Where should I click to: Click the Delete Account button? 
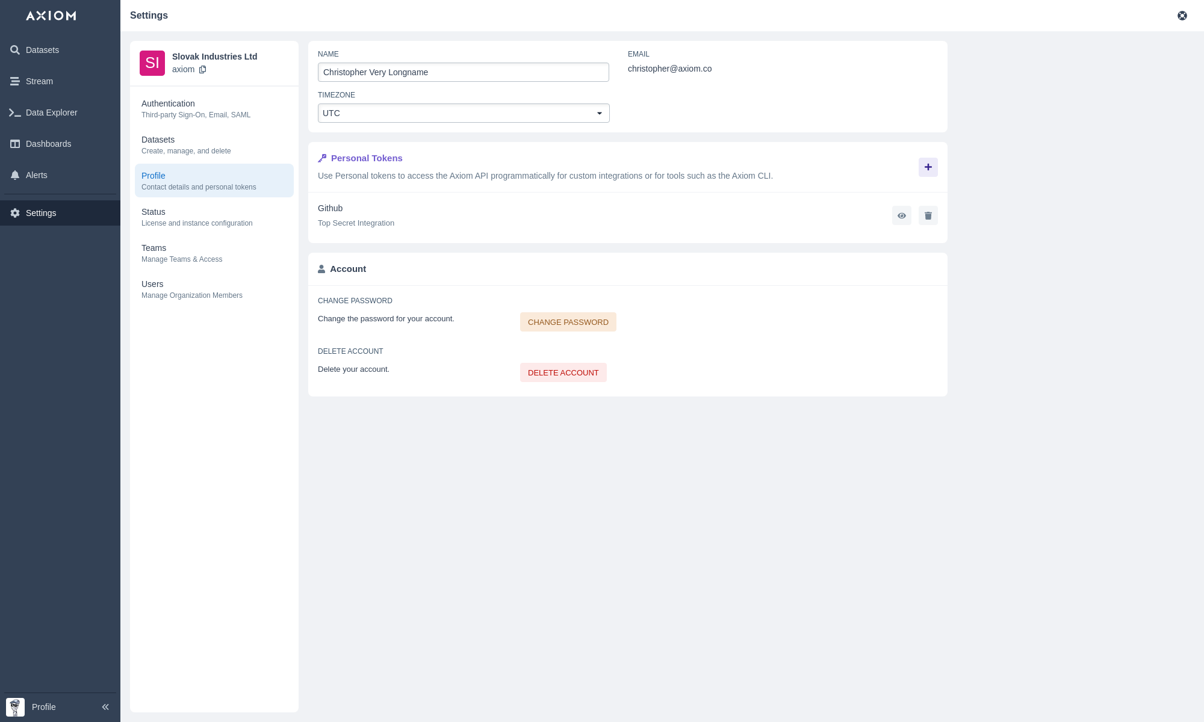(563, 372)
